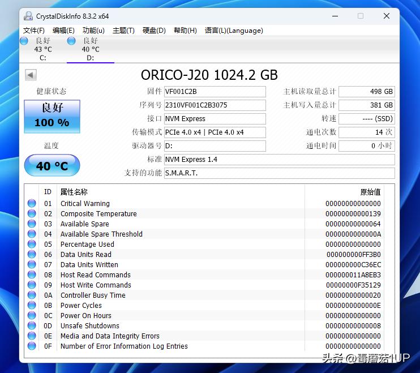Image resolution: width=420 pixels, height=373 pixels.
Task: Click the firmware field VF001C2B
Action: [215, 92]
